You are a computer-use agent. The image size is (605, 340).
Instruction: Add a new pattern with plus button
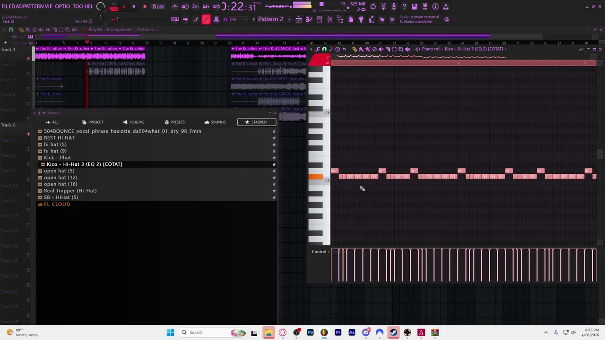(x=288, y=19)
